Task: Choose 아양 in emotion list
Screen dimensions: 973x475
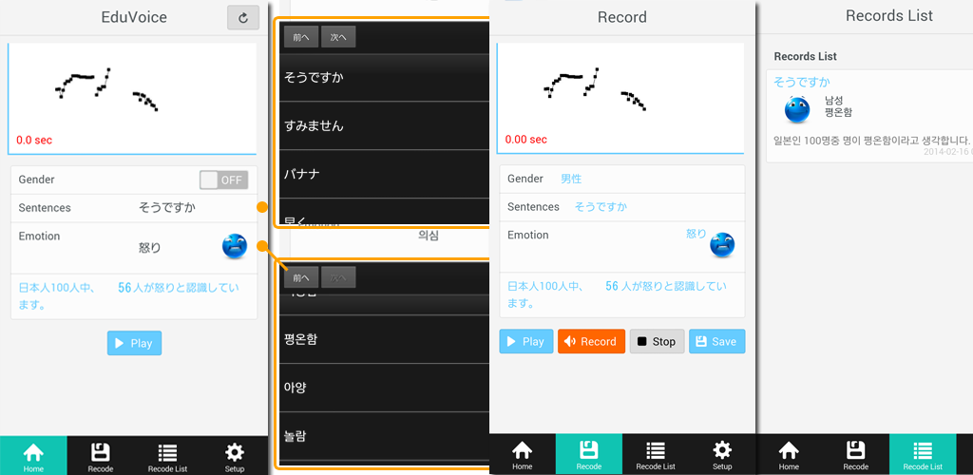Action: tap(384, 388)
